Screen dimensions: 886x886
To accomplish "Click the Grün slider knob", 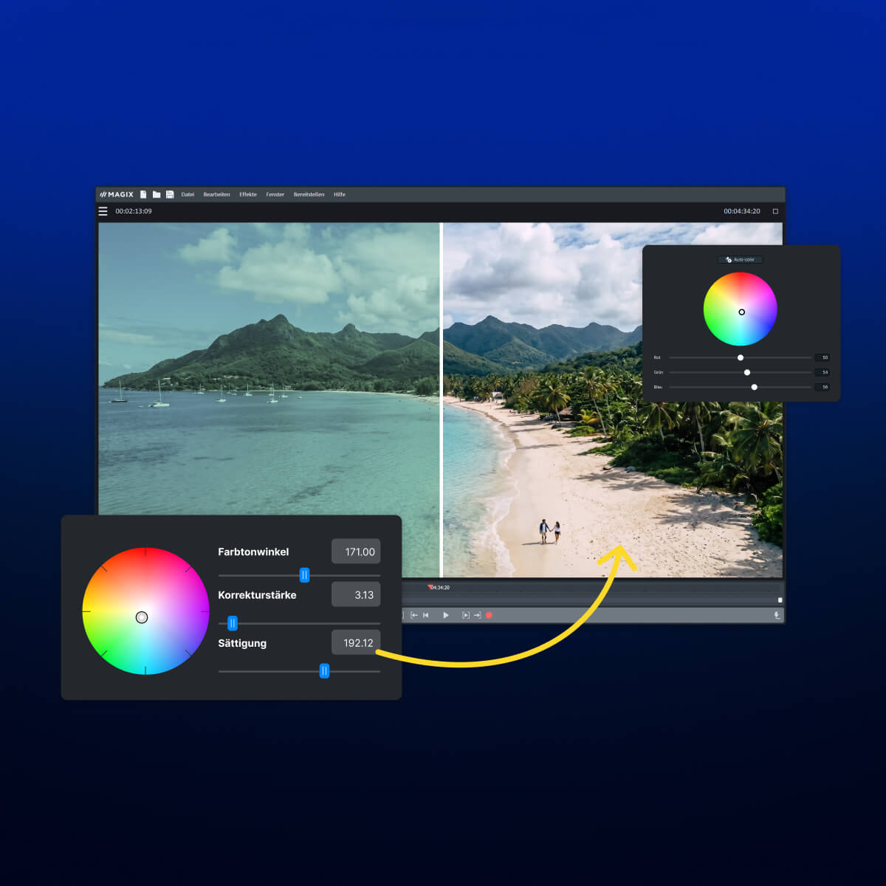I will [747, 372].
